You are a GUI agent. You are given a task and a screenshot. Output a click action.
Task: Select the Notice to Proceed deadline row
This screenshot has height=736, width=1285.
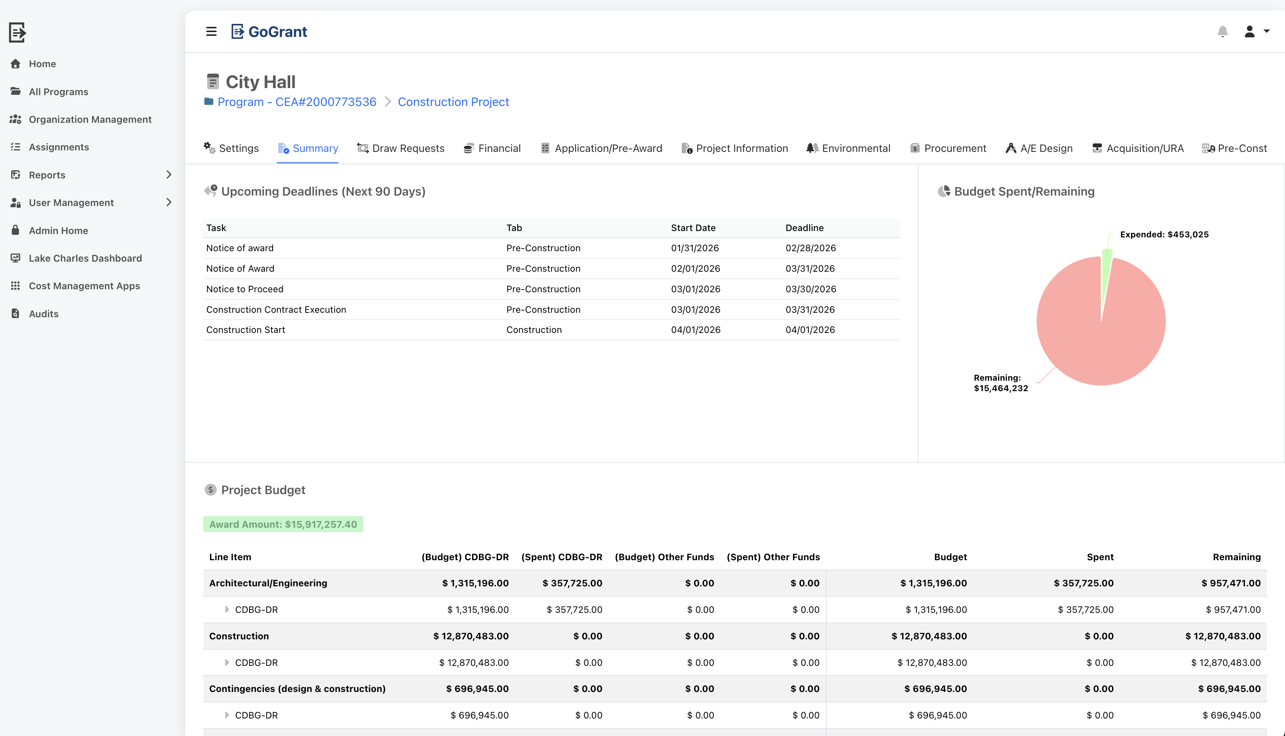tap(245, 289)
